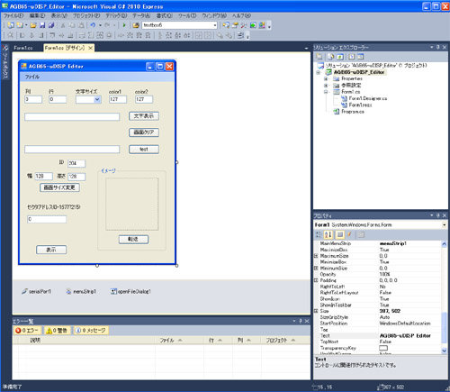Click the screen size change button
This screenshot has width=450, height=392.
pyautogui.click(x=59, y=187)
